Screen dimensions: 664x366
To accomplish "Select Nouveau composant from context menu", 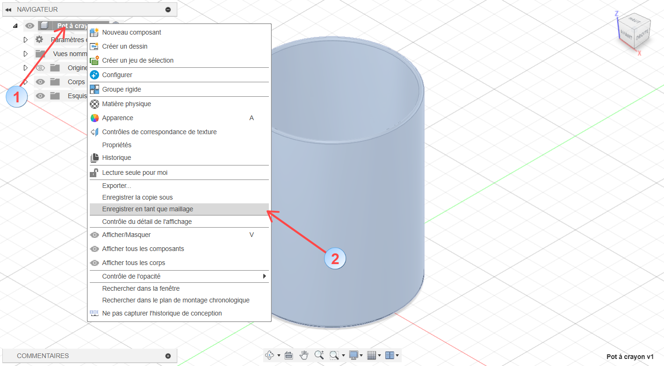I will pyautogui.click(x=131, y=32).
